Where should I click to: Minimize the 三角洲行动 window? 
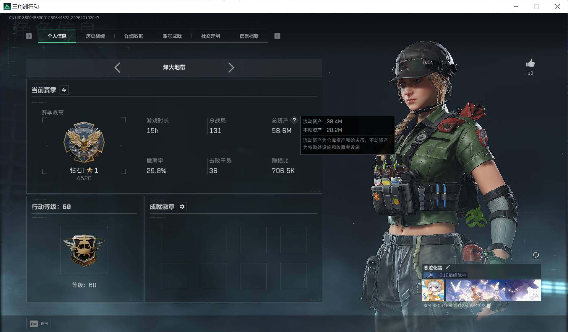click(516, 6)
